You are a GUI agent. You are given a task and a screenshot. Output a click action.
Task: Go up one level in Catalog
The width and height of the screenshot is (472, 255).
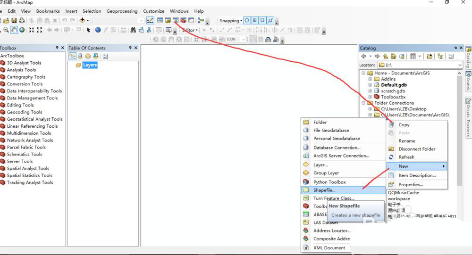click(386, 56)
